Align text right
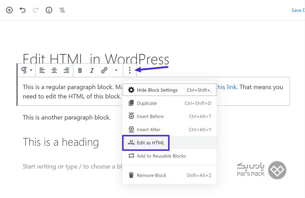 pyautogui.click(x=66, y=70)
